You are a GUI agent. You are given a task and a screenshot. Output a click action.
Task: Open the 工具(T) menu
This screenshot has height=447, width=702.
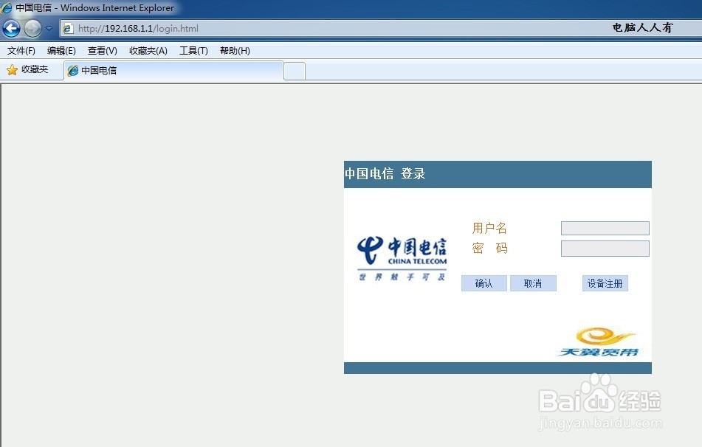point(193,50)
